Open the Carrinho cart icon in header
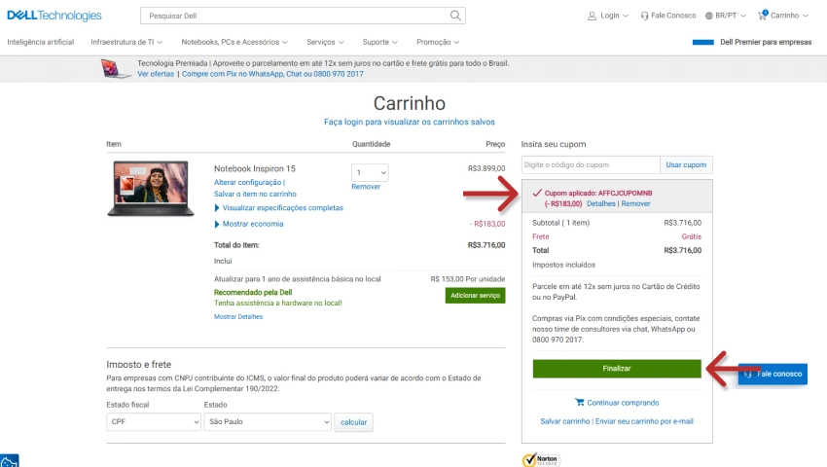Image resolution: width=827 pixels, height=467 pixels. pyautogui.click(x=762, y=16)
